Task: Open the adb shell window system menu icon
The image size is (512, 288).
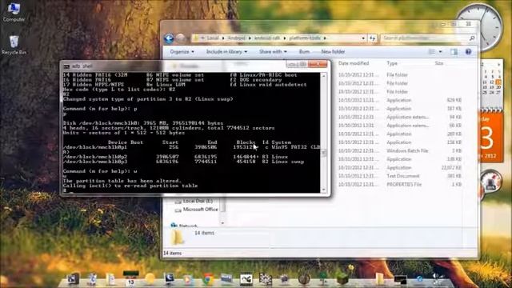Action: (66, 66)
